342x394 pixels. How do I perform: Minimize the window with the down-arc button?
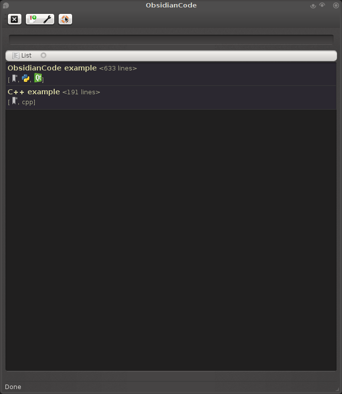click(x=313, y=6)
